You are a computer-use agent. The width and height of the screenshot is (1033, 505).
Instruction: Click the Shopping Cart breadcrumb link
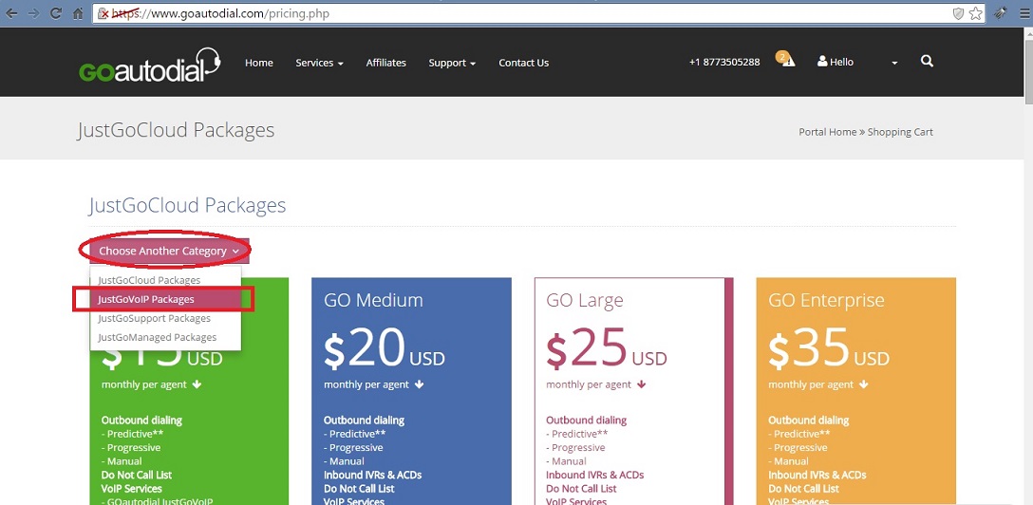[900, 132]
